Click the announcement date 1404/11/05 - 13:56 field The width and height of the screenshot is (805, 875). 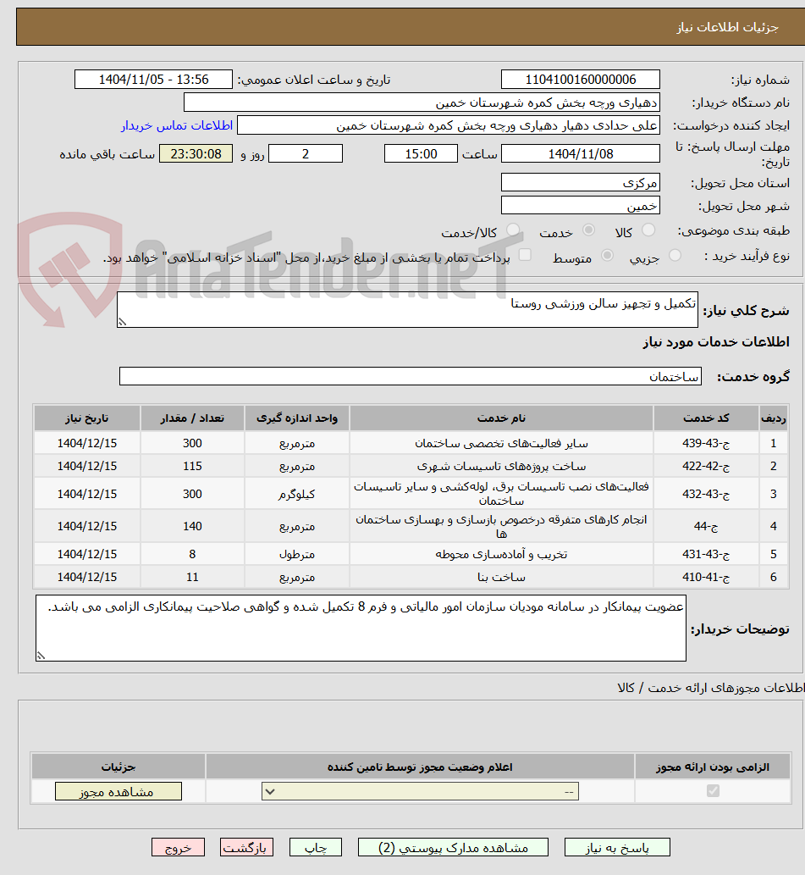(153, 80)
